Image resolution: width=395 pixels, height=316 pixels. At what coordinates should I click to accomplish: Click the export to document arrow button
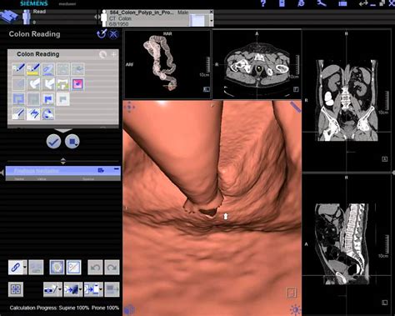(x=92, y=289)
